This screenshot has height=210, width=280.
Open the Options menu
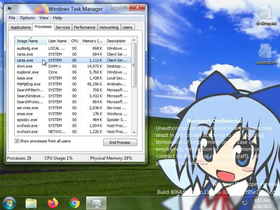coord(27,18)
